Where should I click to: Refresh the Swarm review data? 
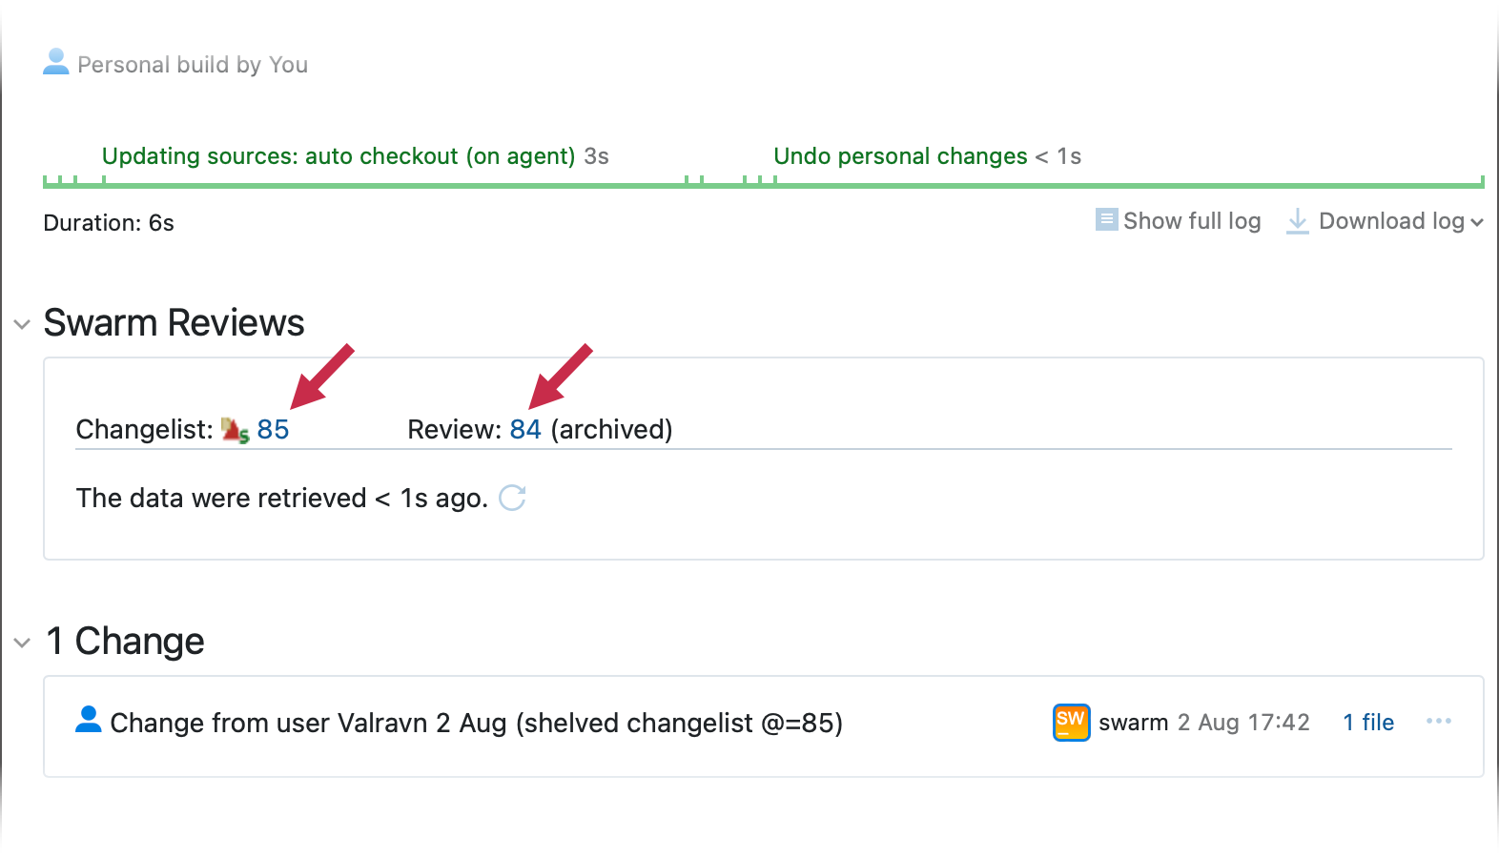[512, 498]
